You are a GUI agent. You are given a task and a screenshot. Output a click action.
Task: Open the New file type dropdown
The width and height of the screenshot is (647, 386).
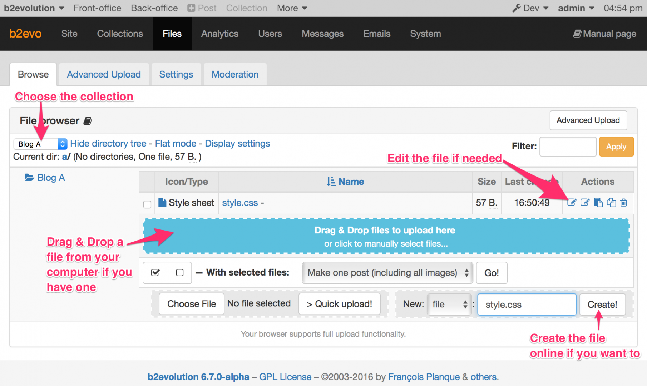coord(449,304)
